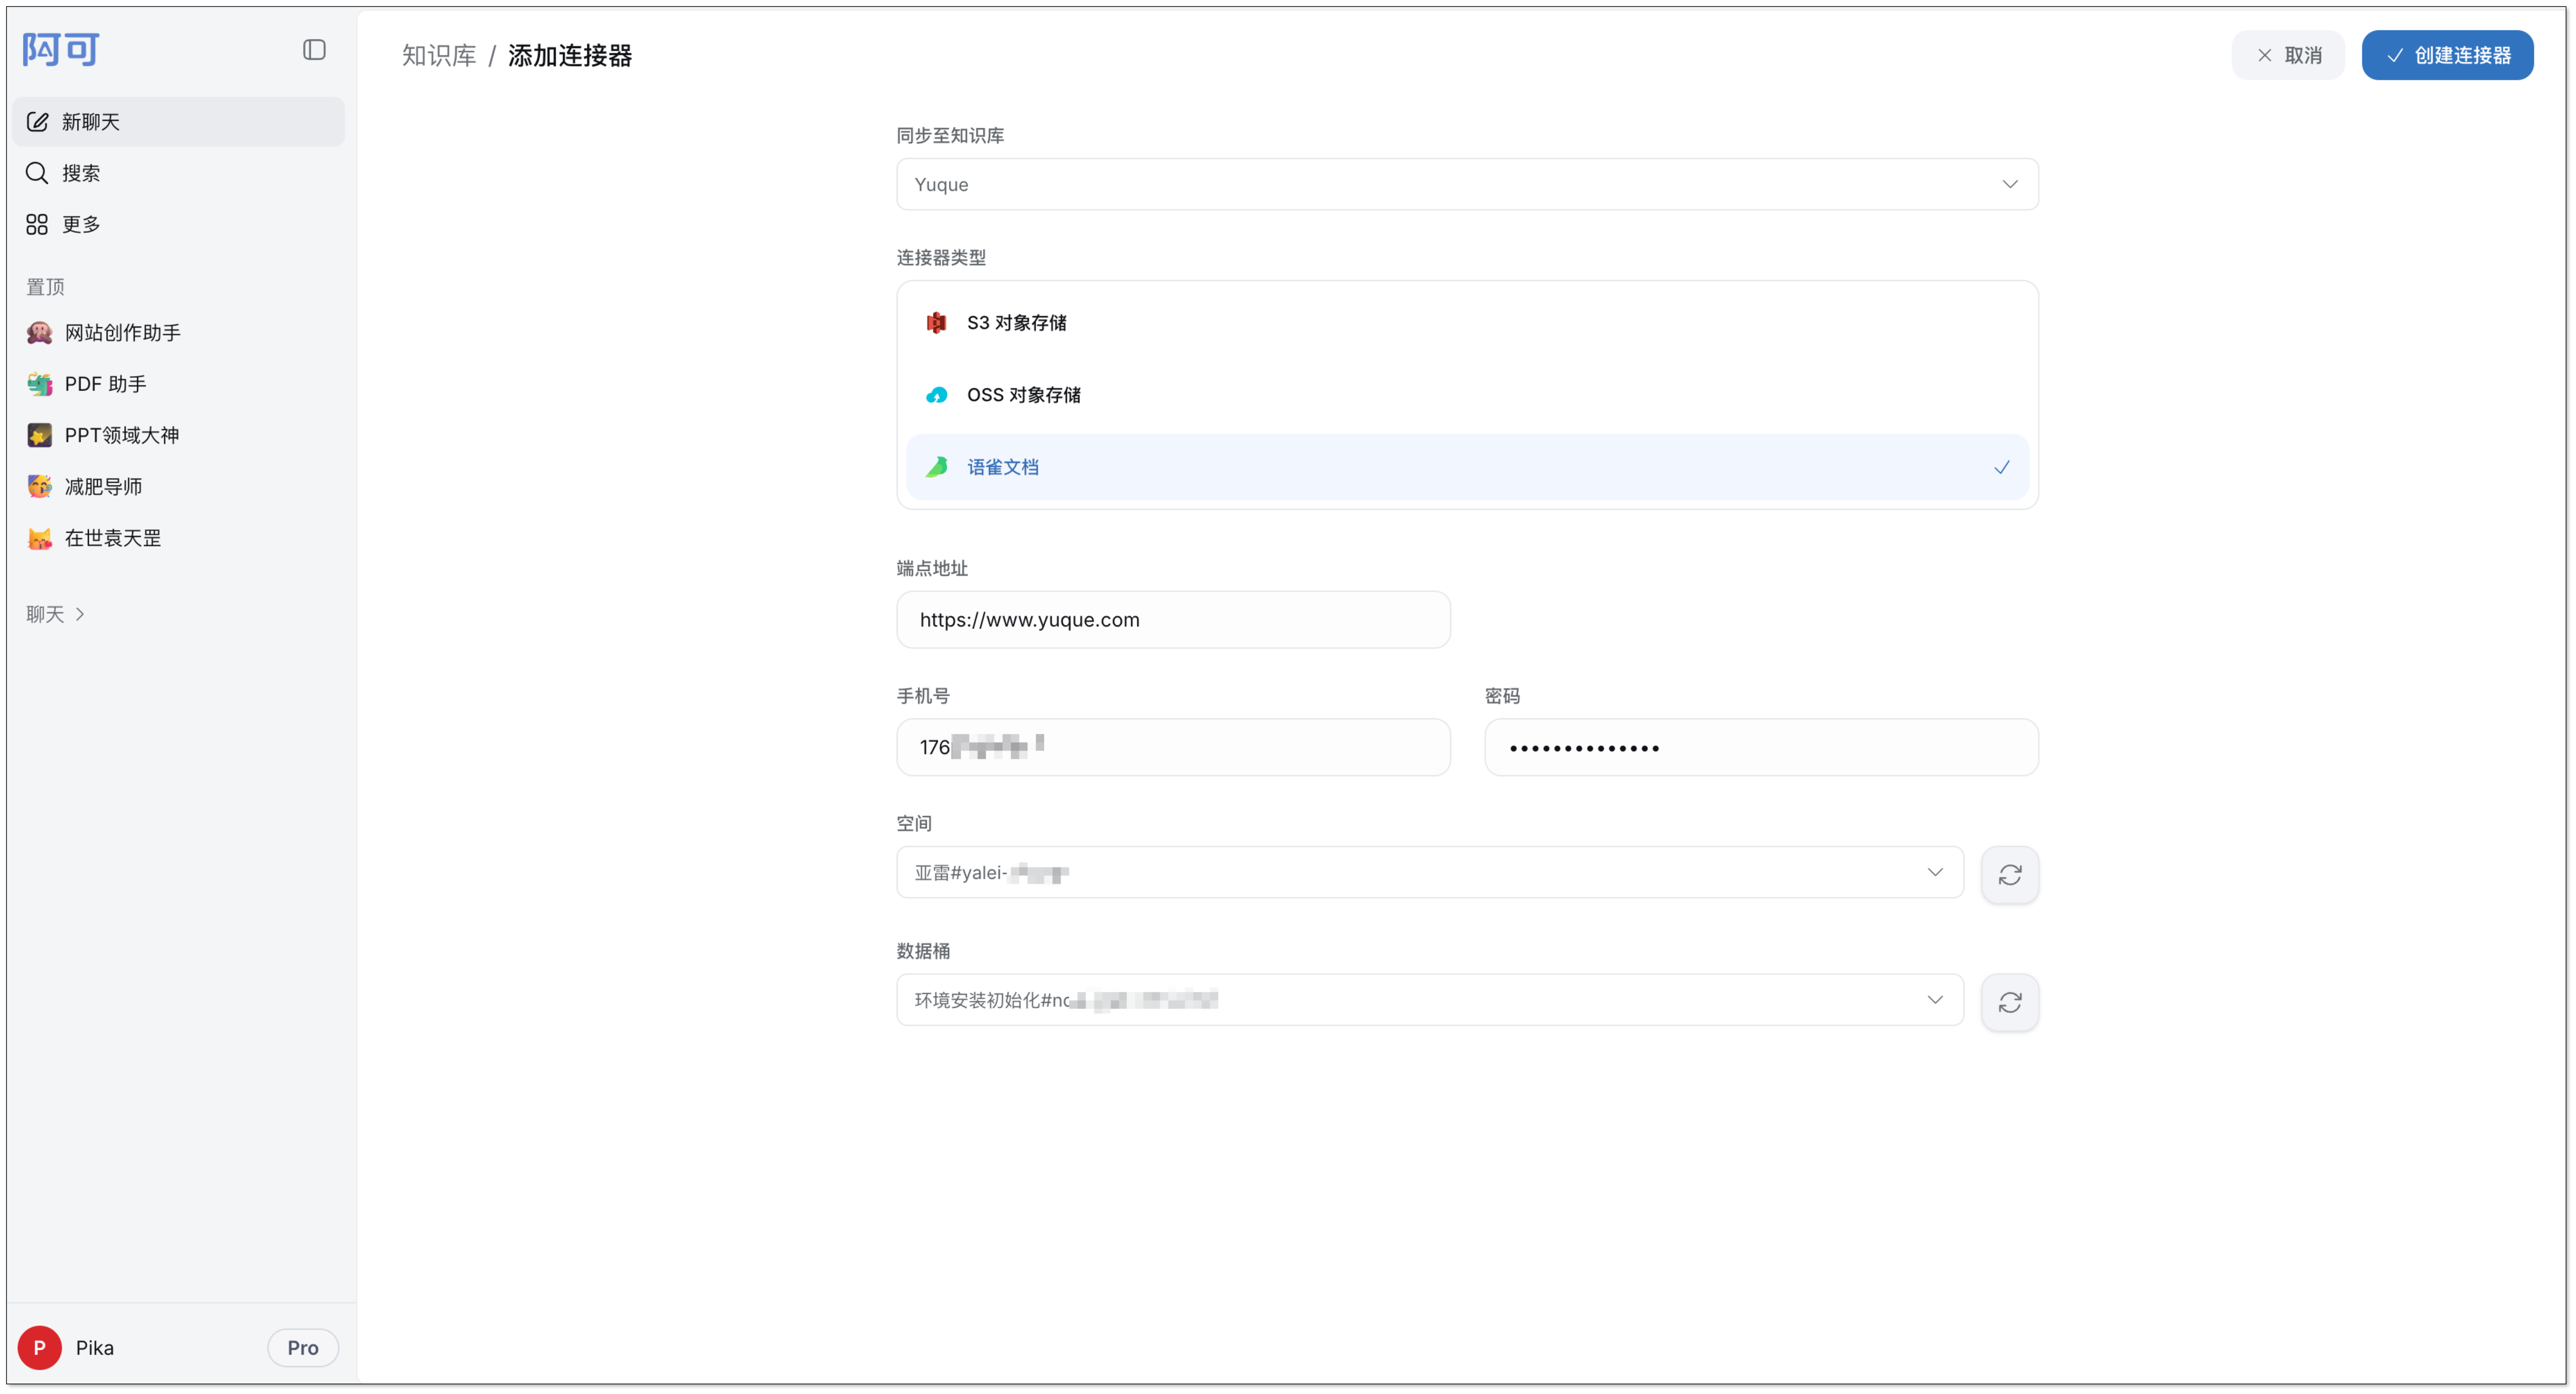Click the S3 对象存储 red icon
2576x1394 pixels.
(x=936, y=323)
